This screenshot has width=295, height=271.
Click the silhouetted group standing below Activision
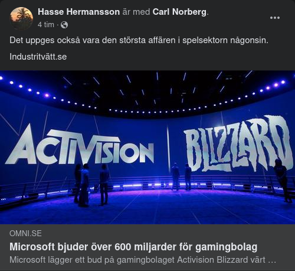pos(91,185)
